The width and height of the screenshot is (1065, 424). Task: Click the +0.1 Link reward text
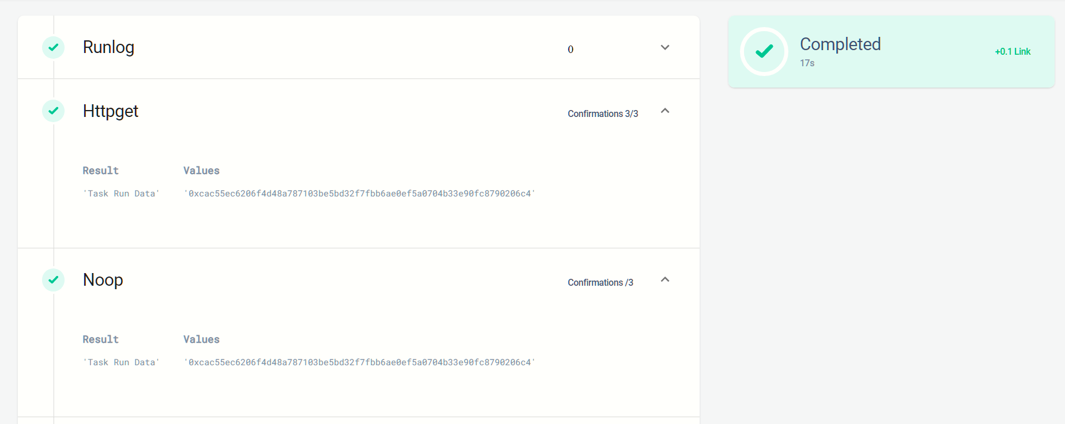(1013, 52)
